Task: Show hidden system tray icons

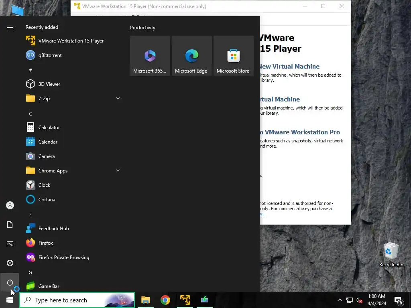Action: [x=340, y=300]
